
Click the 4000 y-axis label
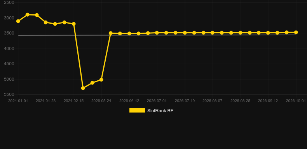point(9,49)
